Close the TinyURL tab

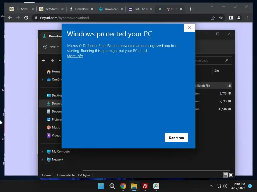point(181,9)
